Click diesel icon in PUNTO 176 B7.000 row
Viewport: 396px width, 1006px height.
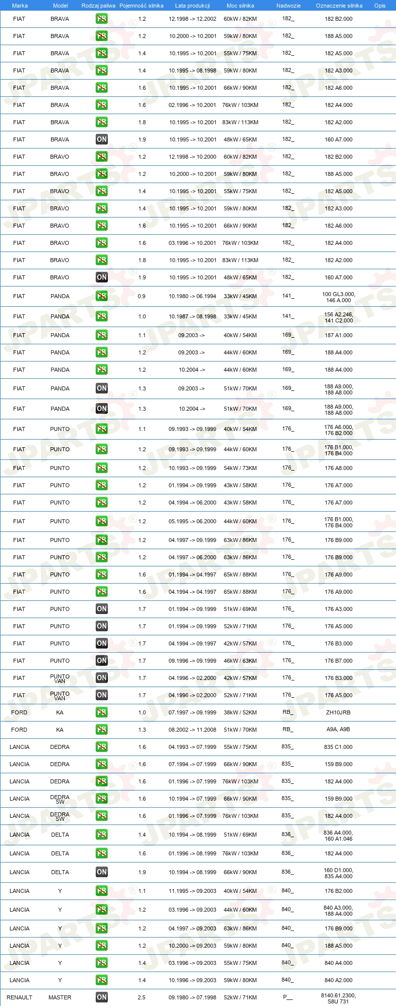tap(102, 661)
